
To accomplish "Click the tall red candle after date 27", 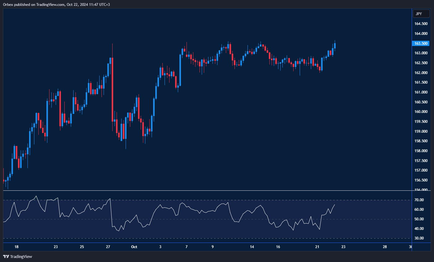I will pos(112,89).
